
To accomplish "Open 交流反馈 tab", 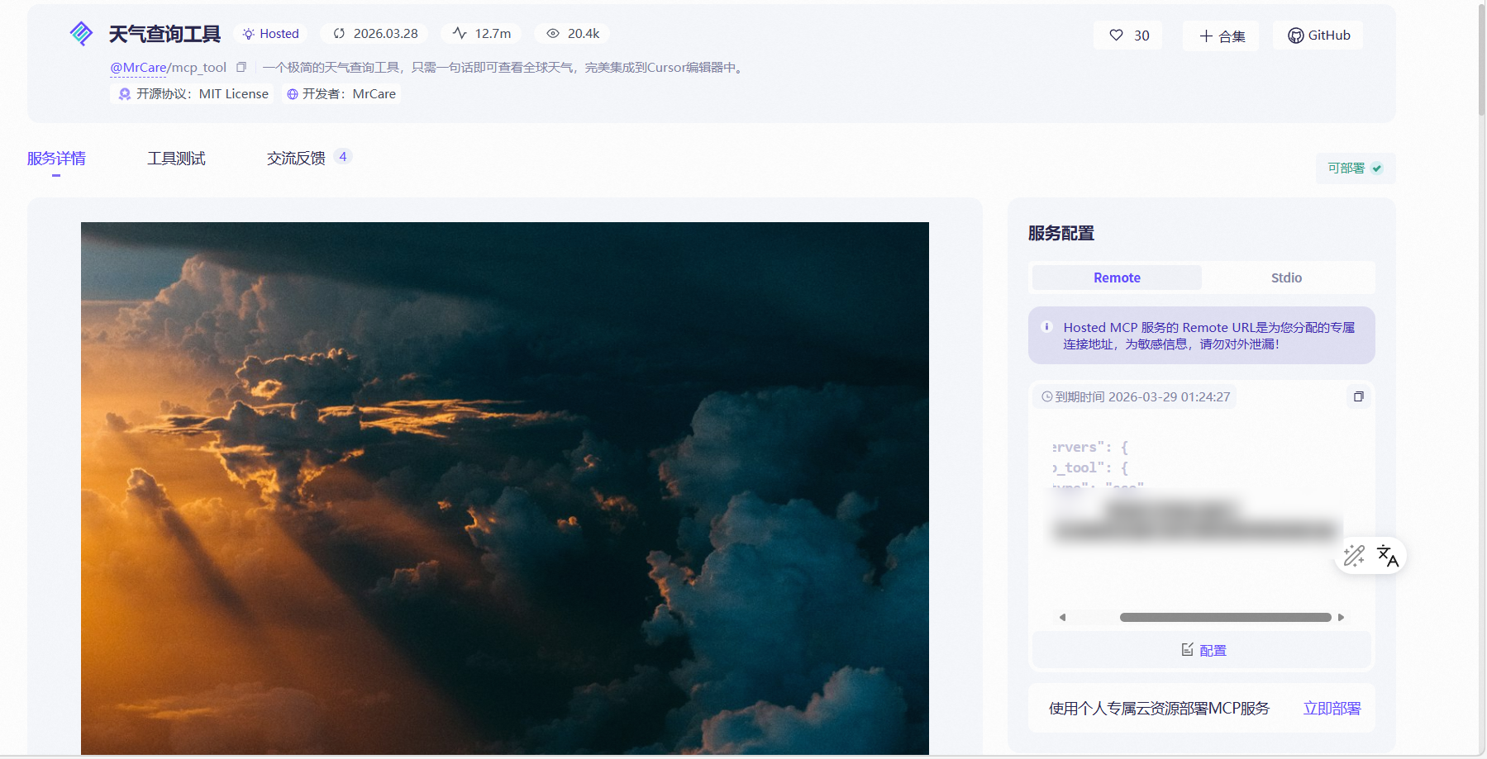I will [x=296, y=158].
